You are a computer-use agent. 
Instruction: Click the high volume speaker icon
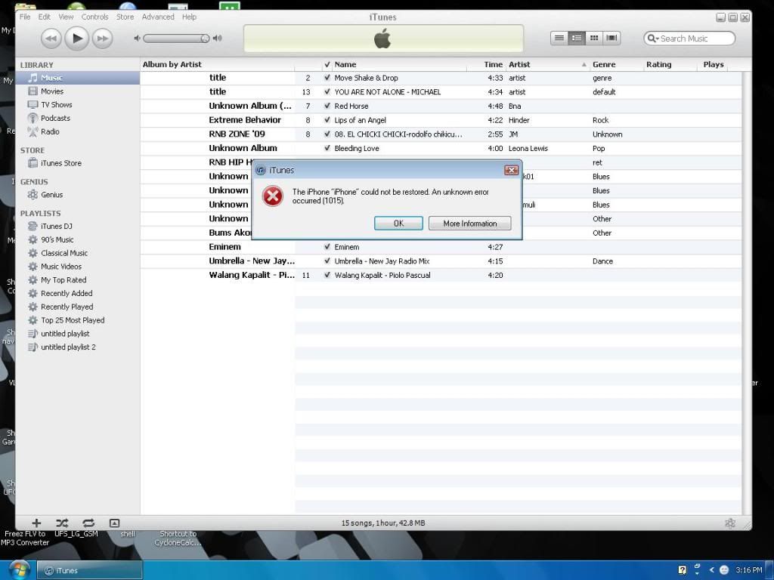pos(217,39)
